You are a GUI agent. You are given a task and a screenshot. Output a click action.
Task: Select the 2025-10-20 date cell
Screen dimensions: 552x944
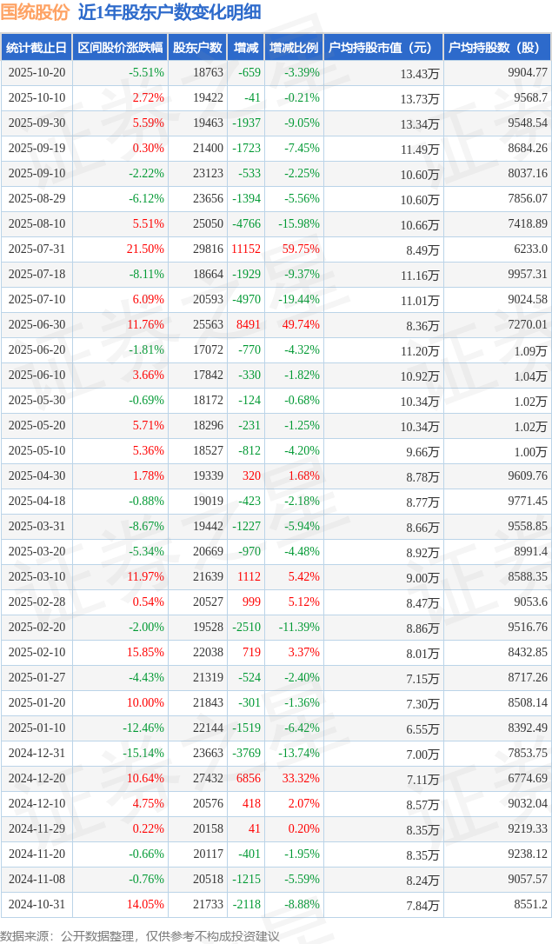click(x=37, y=73)
